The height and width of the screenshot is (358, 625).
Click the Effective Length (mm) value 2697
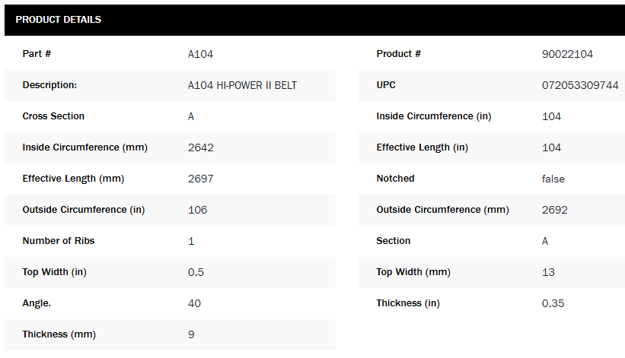click(x=201, y=179)
